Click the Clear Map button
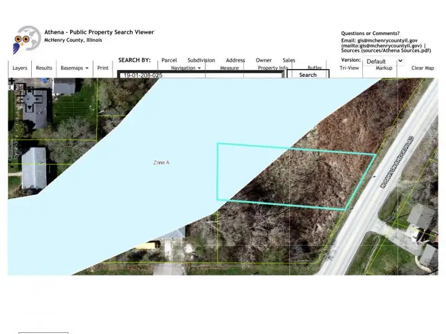Screen dimensions: 446x334 point(422,68)
